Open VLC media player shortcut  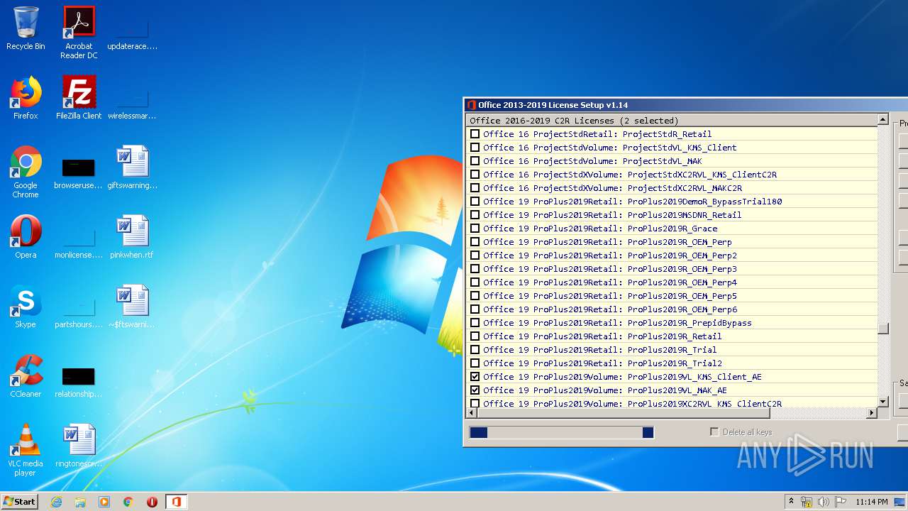pyautogui.click(x=26, y=450)
